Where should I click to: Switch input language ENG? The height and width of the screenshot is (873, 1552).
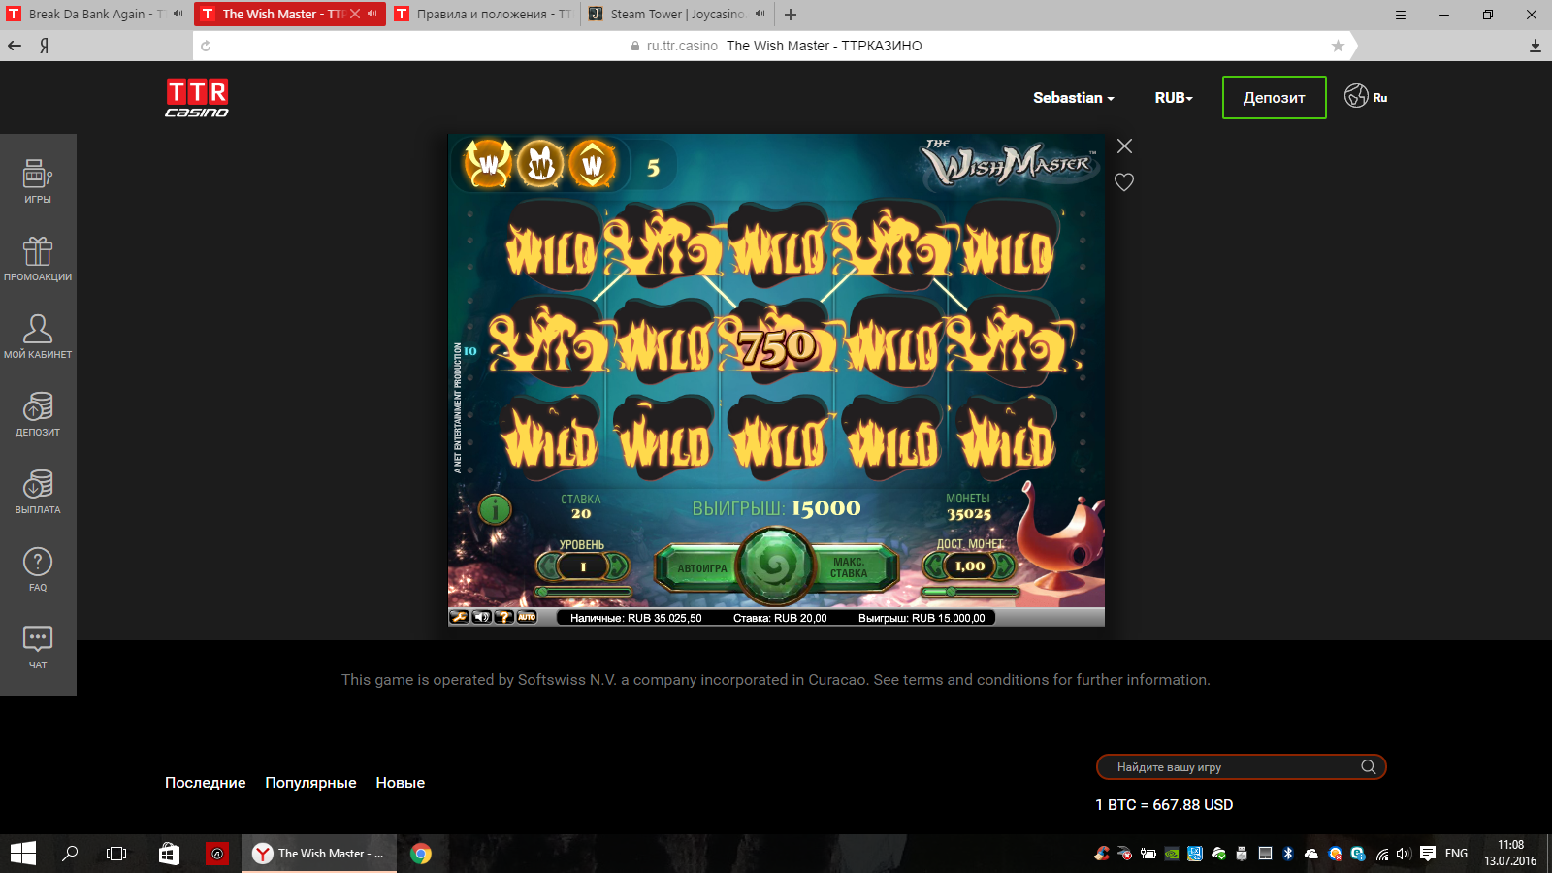pos(1456,854)
